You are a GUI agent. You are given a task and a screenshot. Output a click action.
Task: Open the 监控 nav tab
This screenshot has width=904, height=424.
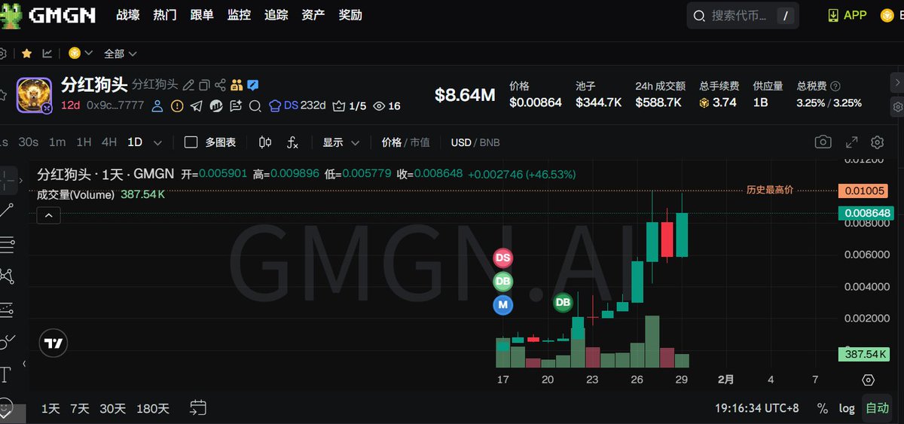coord(239,15)
